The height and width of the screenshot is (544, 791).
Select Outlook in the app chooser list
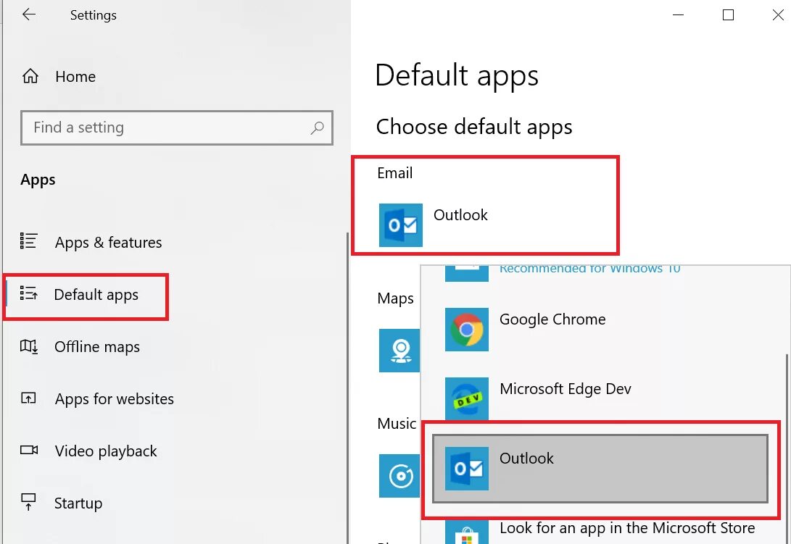coord(600,469)
